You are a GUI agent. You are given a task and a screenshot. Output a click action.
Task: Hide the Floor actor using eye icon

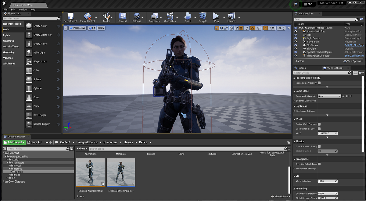[x=296, y=35]
